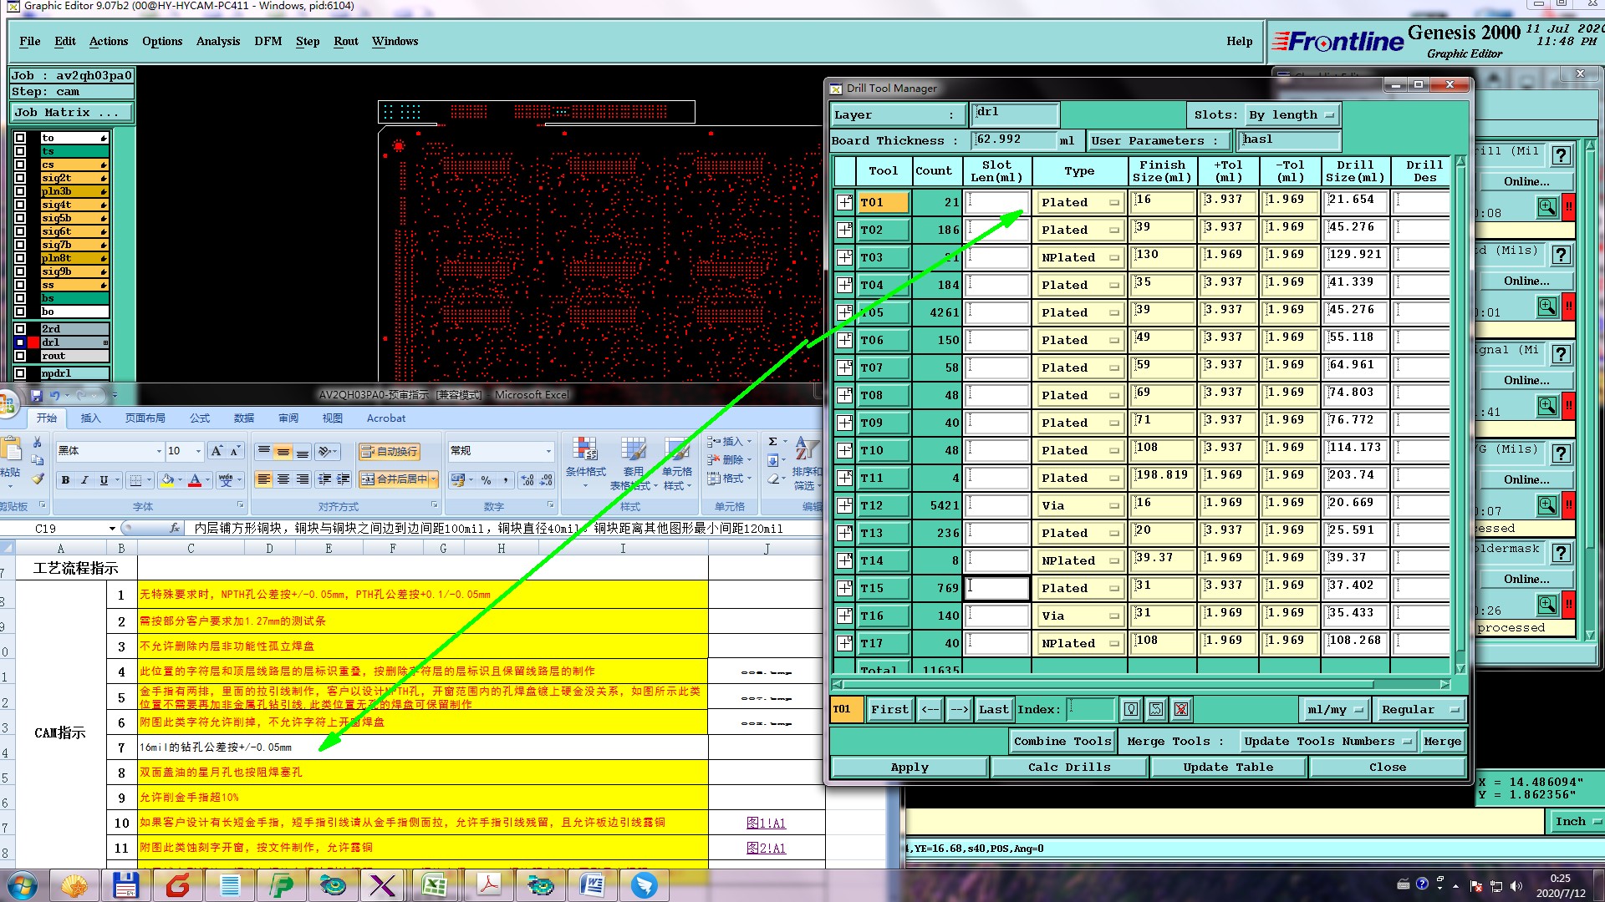Toggle the checkbox for layer 'ss'
This screenshot has height=902, width=1605.
click(20, 285)
